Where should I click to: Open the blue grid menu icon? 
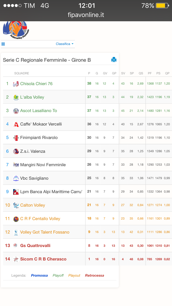[3, 44]
